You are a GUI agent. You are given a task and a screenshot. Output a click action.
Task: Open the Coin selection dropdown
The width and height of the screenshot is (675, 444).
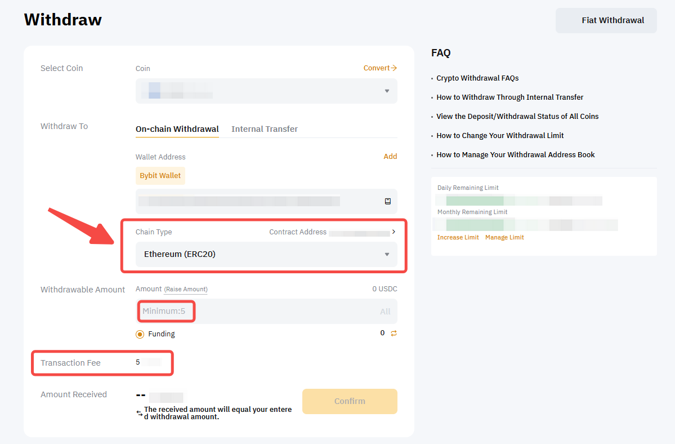pos(266,91)
